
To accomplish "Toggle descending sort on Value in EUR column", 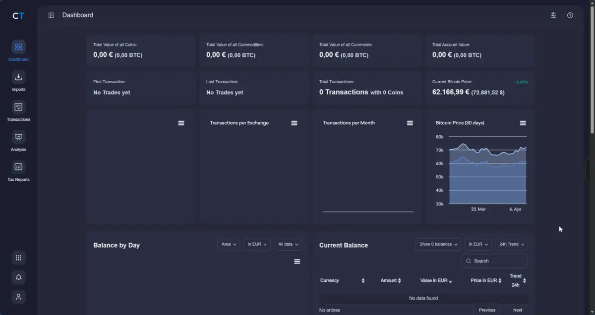I will coord(450,280).
